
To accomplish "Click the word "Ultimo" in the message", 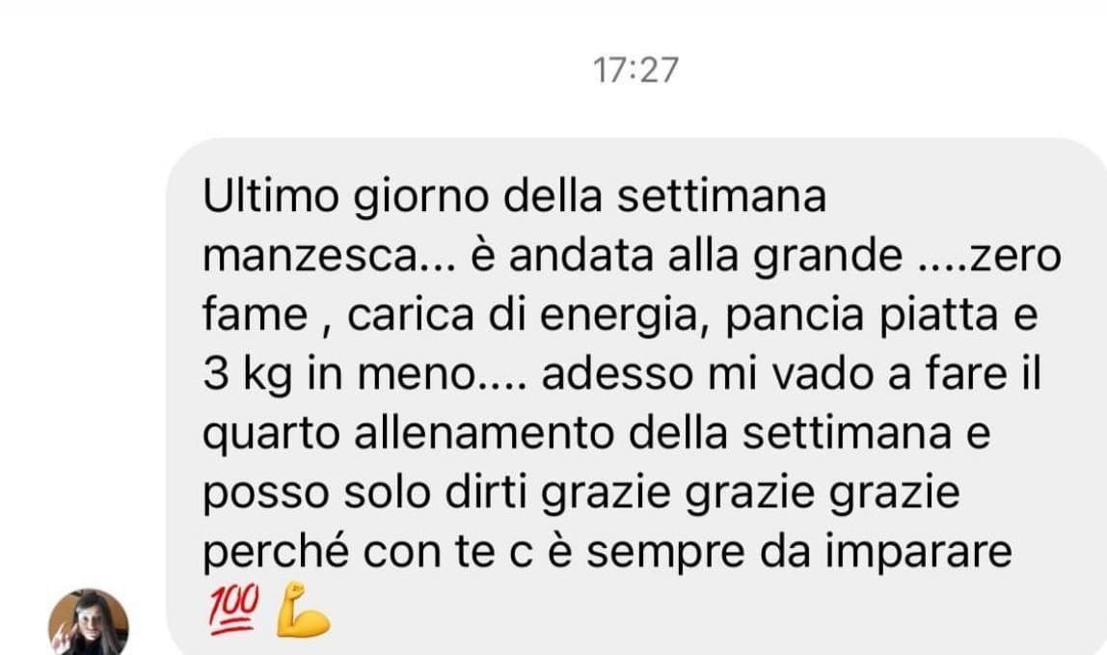I will pyautogui.click(x=270, y=196).
